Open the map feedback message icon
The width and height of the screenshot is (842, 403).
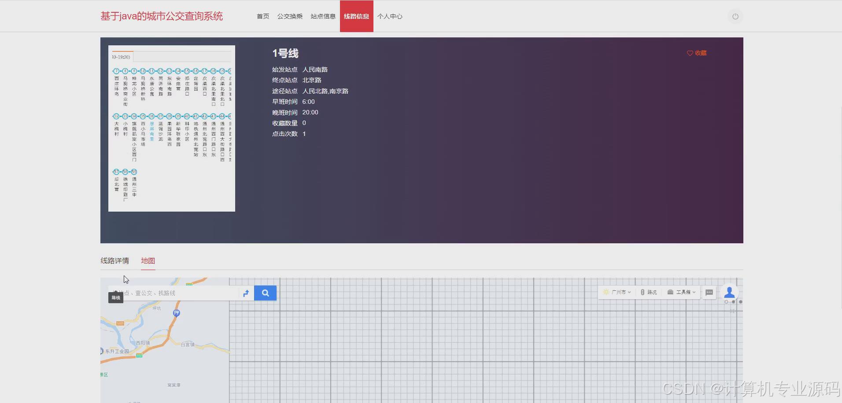click(709, 292)
